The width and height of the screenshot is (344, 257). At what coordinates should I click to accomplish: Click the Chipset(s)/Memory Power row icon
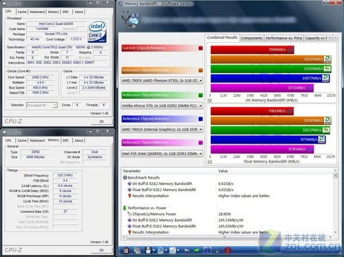129,214
